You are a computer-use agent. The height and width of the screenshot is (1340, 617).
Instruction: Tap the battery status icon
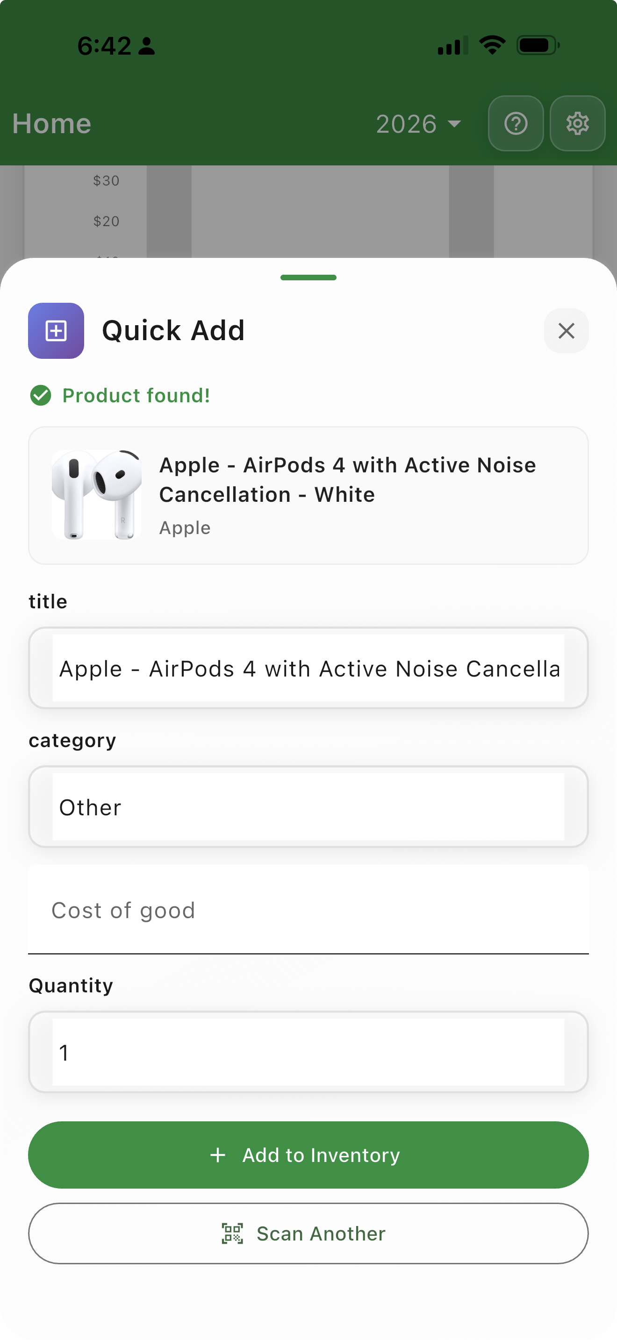tap(538, 45)
